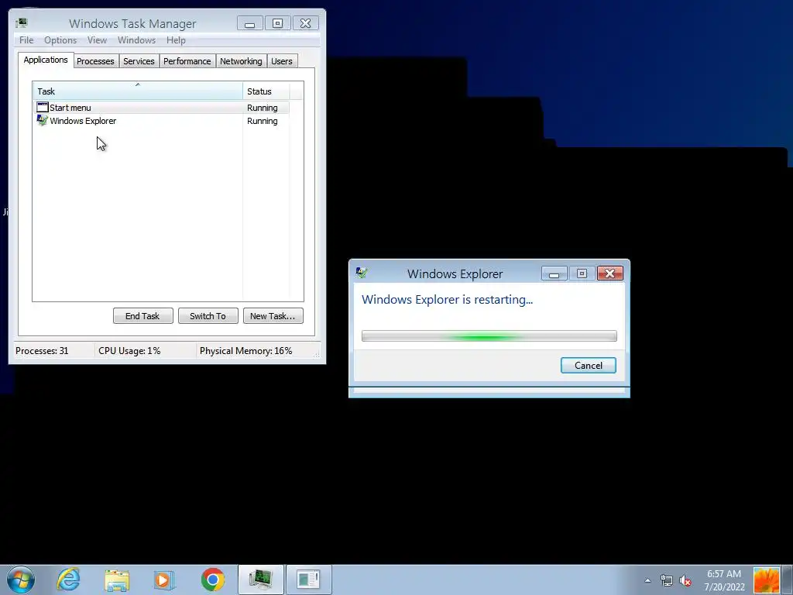793x595 pixels.
Task: Click the green restart progress bar
Action: click(x=489, y=336)
